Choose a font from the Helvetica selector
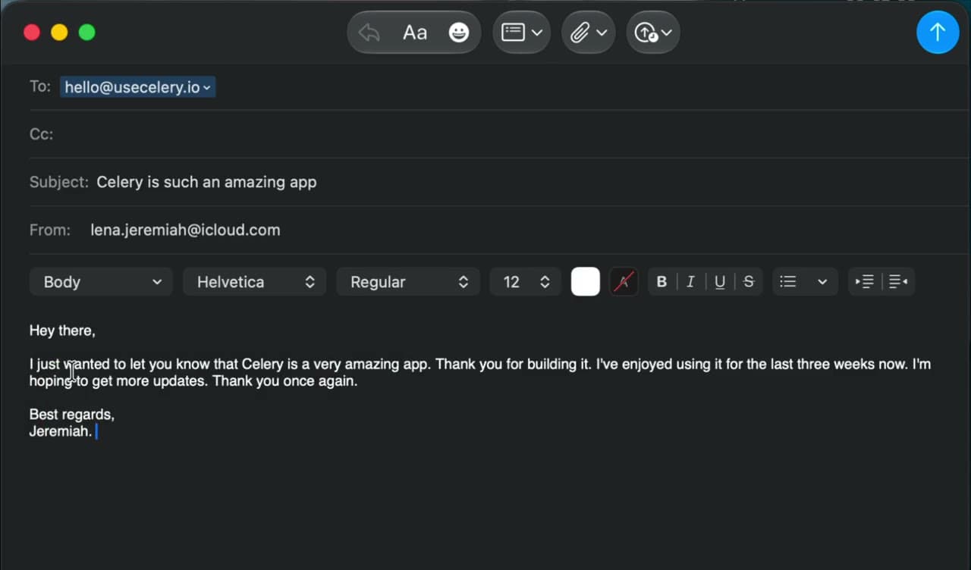Viewport: 971px width, 570px height. click(255, 282)
